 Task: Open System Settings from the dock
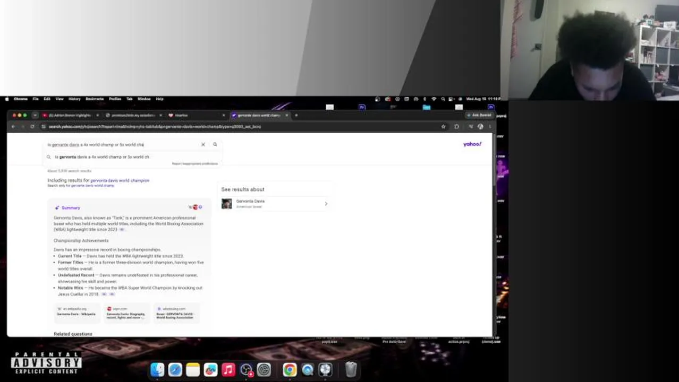(264, 369)
